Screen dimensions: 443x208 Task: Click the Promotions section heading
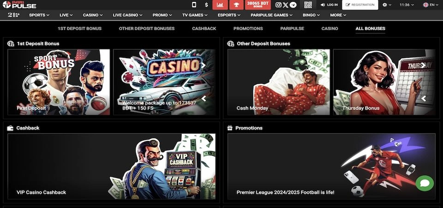pyautogui.click(x=249, y=128)
